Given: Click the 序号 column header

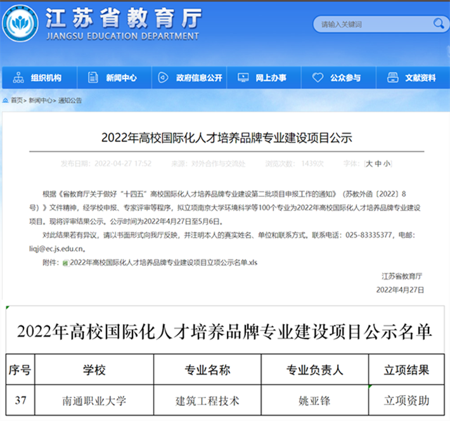Looking at the screenshot, I should 20,370.
